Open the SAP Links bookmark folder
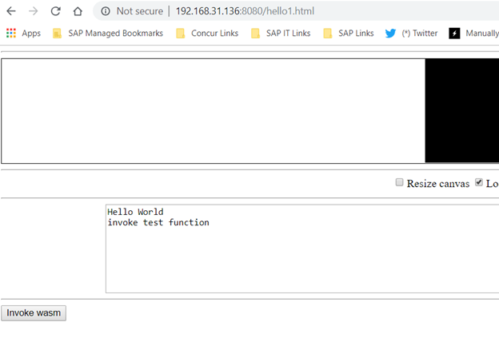 tap(348, 33)
